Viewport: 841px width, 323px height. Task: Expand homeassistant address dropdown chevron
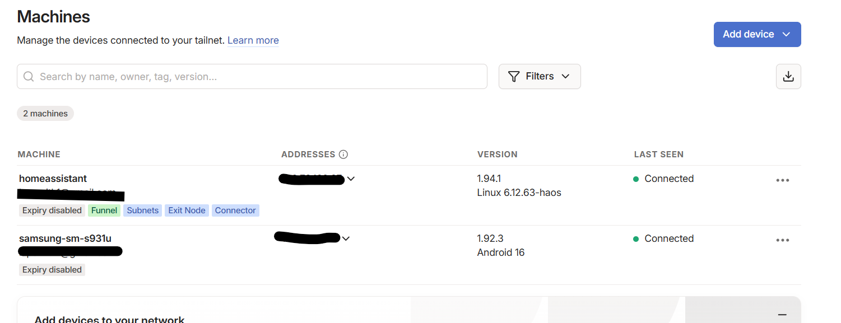pyautogui.click(x=351, y=179)
